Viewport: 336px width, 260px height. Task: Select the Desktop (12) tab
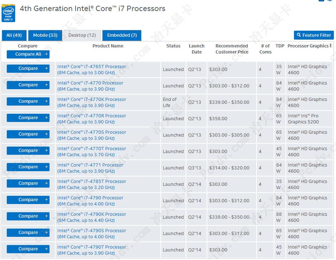[x=82, y=35]
